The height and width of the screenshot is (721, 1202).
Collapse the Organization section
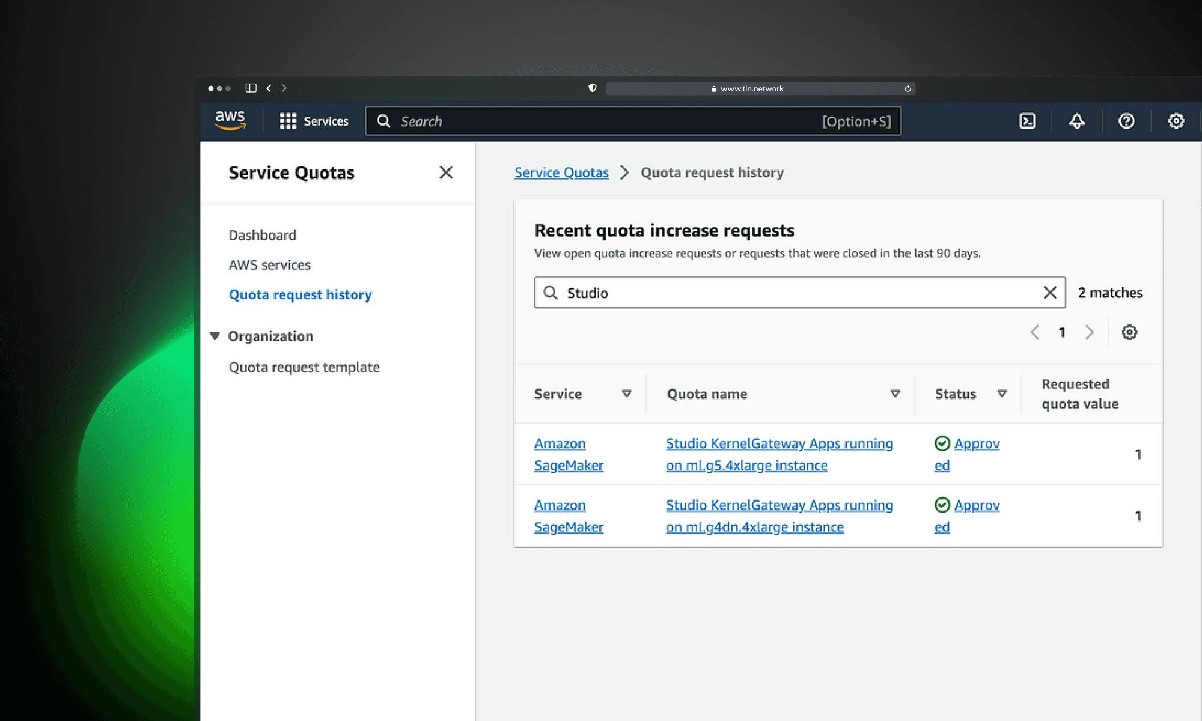(215, 336)
